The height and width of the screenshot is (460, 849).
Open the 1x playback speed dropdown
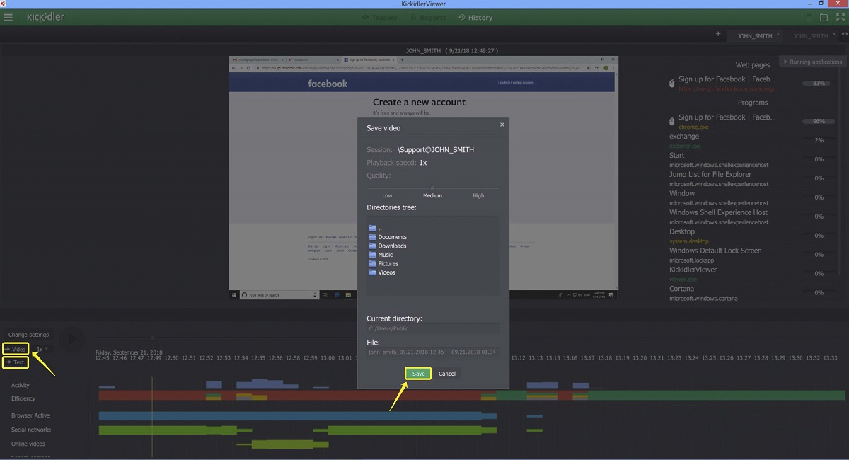click(x=42, y=349)
